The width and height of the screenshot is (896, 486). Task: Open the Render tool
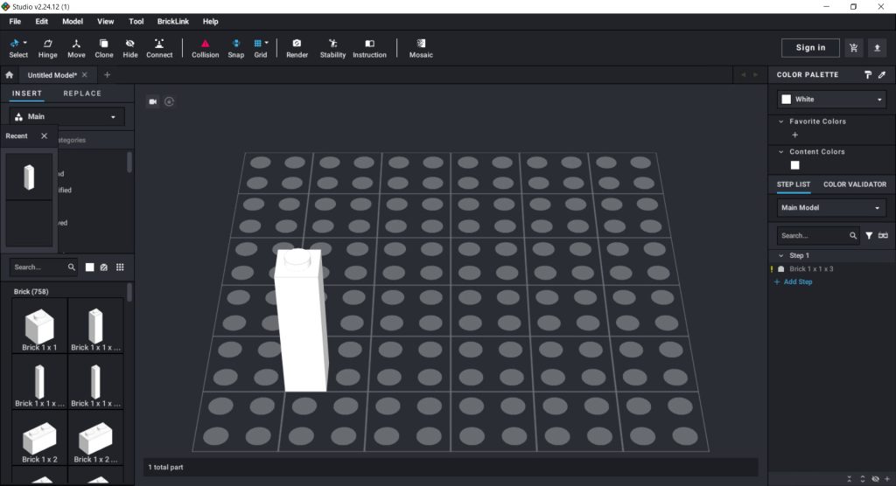(297, 48)
